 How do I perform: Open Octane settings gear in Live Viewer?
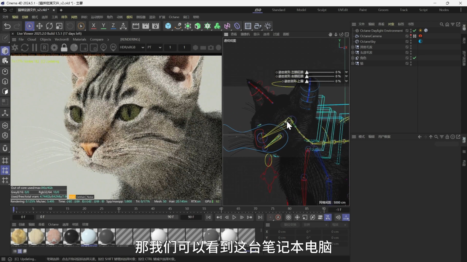tap(54, 47)
